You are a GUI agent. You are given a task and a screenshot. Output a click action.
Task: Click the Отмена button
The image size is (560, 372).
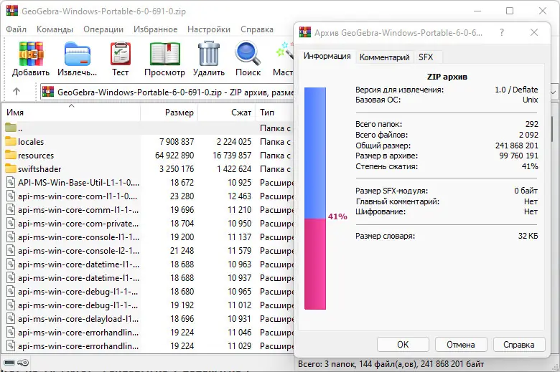pos(461,345)
